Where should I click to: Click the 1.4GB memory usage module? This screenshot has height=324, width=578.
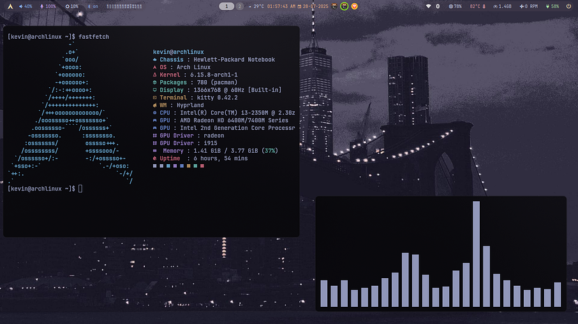502,6
